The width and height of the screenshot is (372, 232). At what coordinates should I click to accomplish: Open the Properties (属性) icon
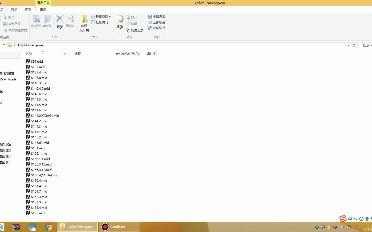[x=120, y=19]
